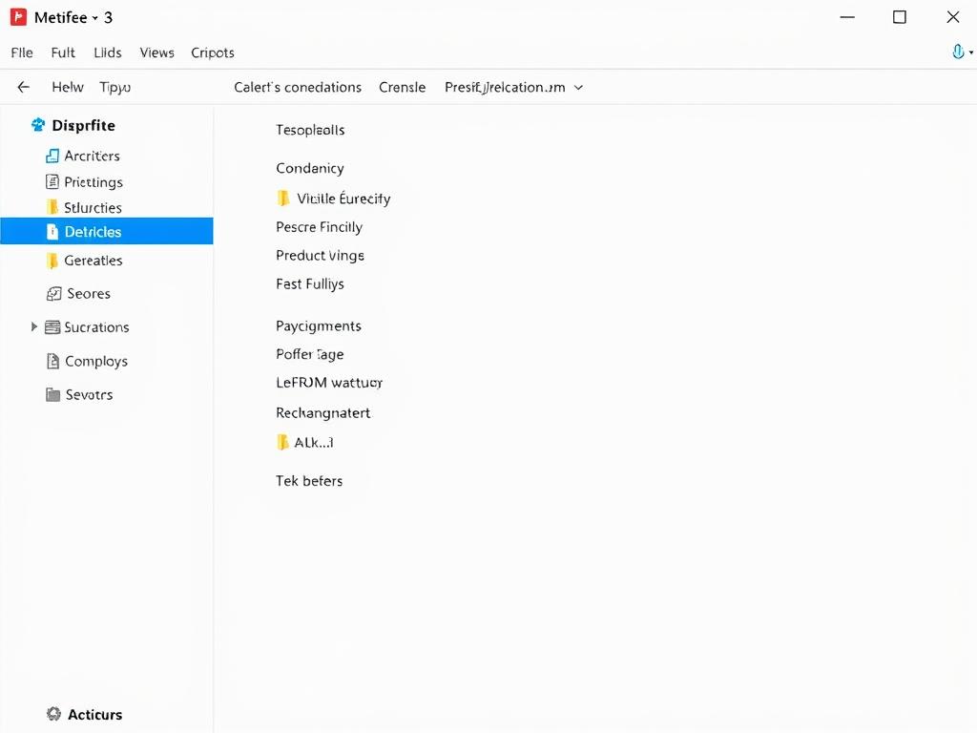The image size is (977, 733).
Task: Select Comploys in the sidebar
Action: 96,362
